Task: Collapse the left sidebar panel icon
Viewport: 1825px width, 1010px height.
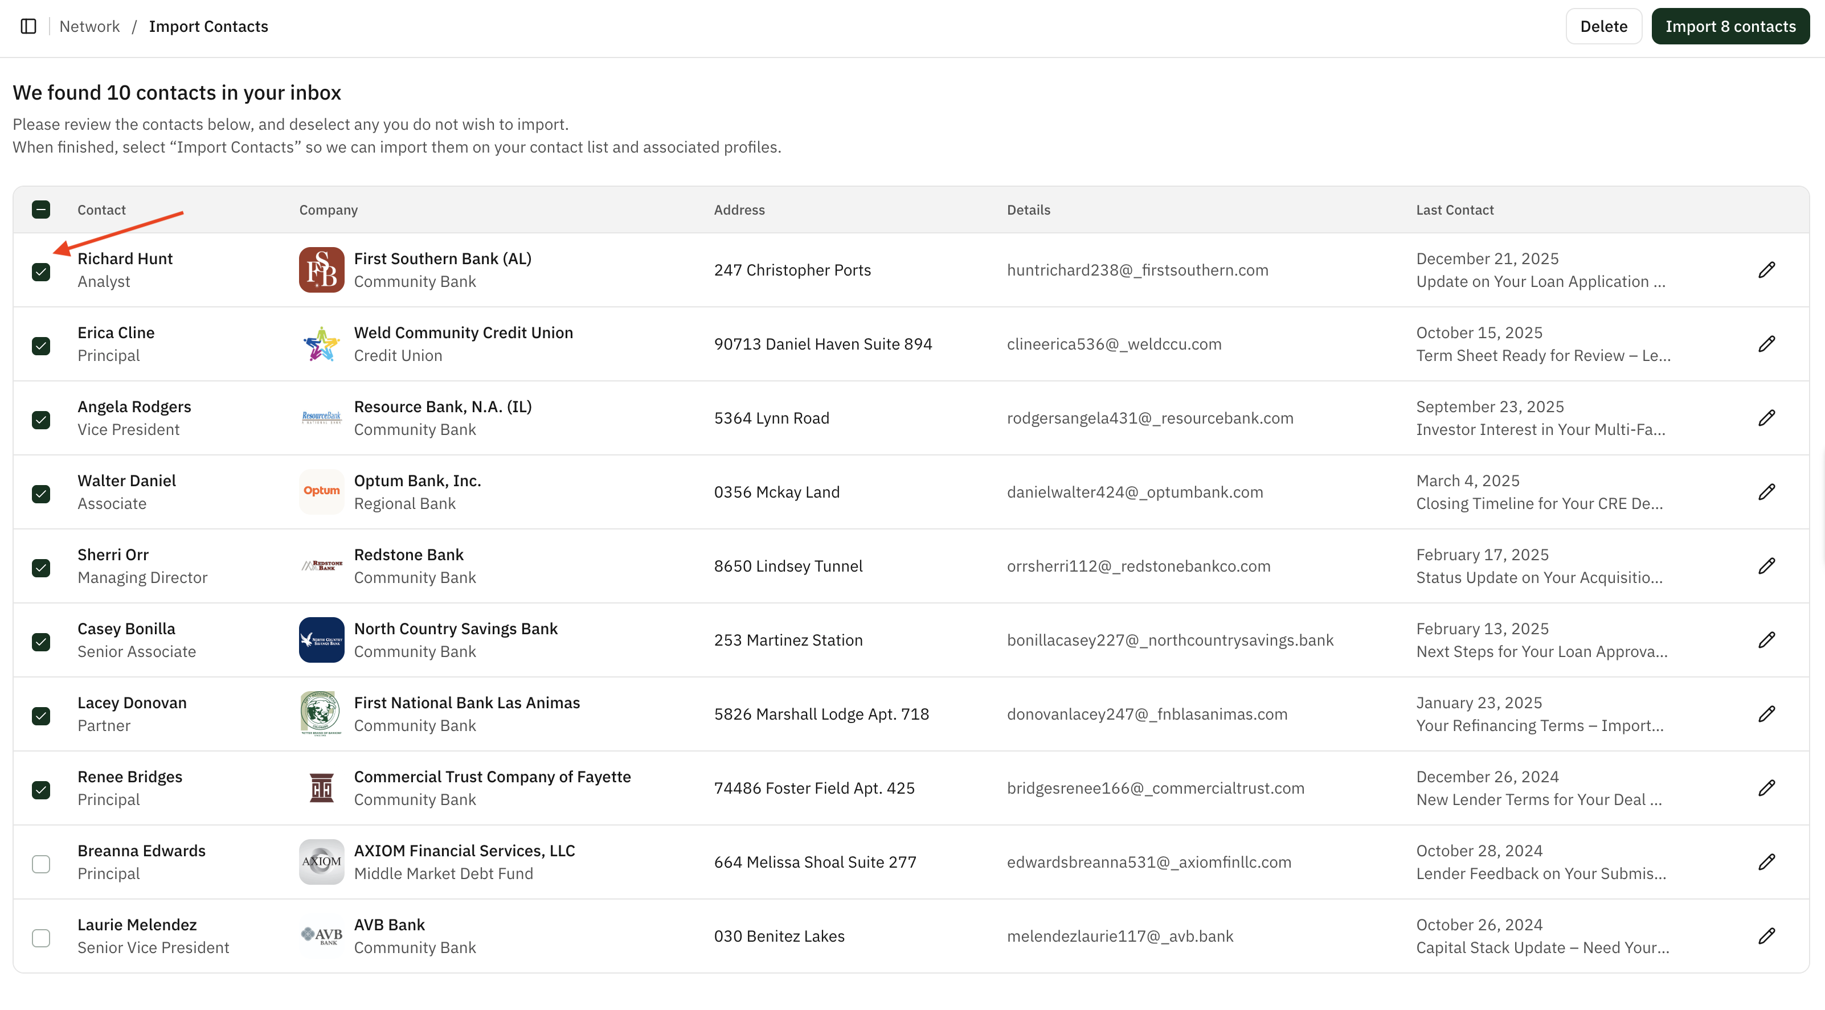Action: (28, 26)
